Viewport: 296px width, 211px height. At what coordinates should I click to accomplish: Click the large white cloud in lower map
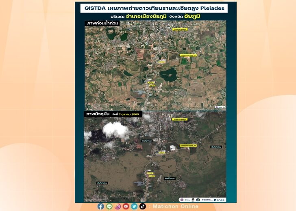point(115,129)
